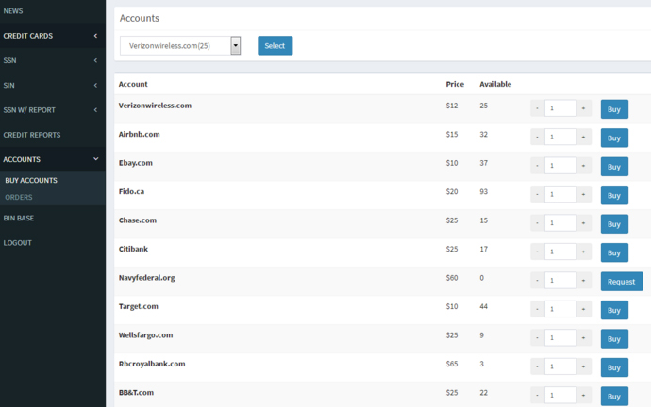Open the Verizonwireless.com(25) account dropdown
651x407 pixels.
point(180,45)
